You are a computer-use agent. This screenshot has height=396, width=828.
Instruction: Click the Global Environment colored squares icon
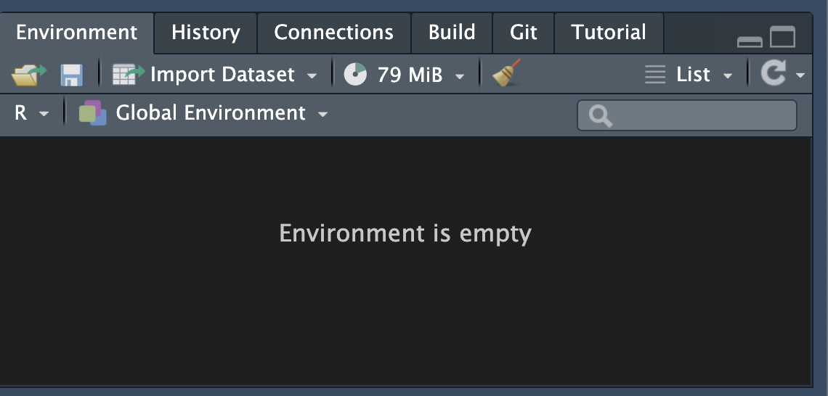point(92,113)
